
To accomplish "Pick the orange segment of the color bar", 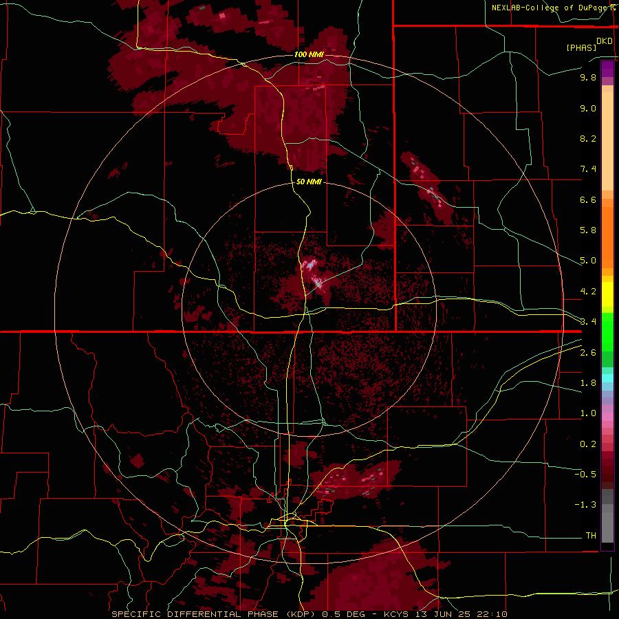I will click(x=607, y=237).
